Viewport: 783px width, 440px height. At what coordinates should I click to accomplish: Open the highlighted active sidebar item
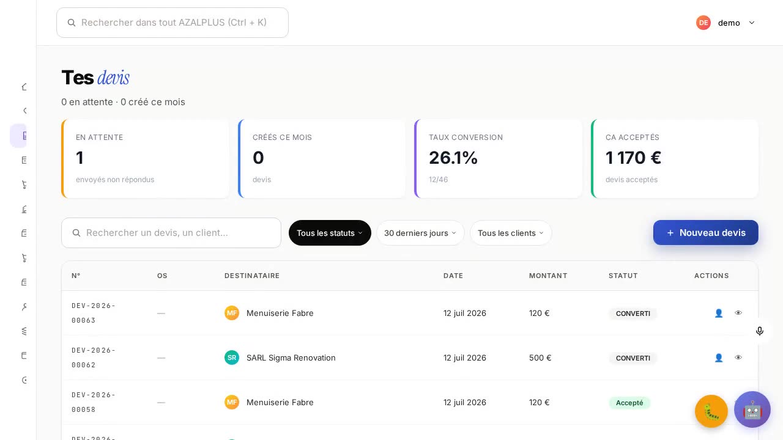pyautogui.click(x=19, y=136)
